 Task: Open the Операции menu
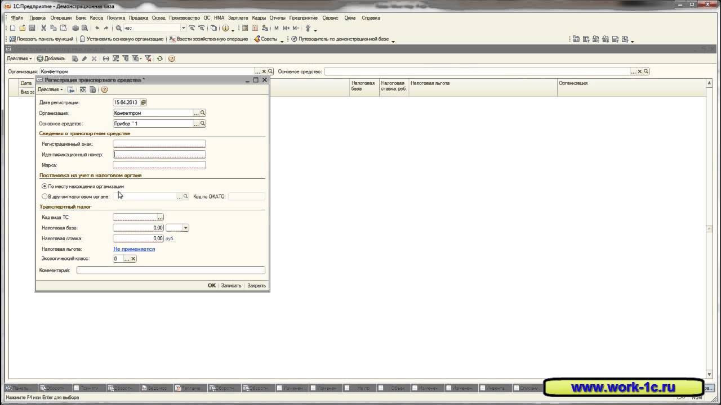[61, 18]
